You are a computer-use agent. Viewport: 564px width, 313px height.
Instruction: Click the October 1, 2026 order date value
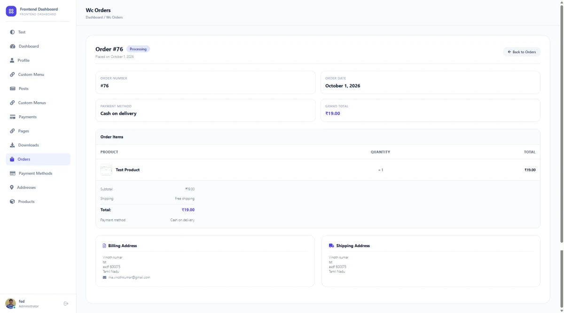click(x=343, y=86)
